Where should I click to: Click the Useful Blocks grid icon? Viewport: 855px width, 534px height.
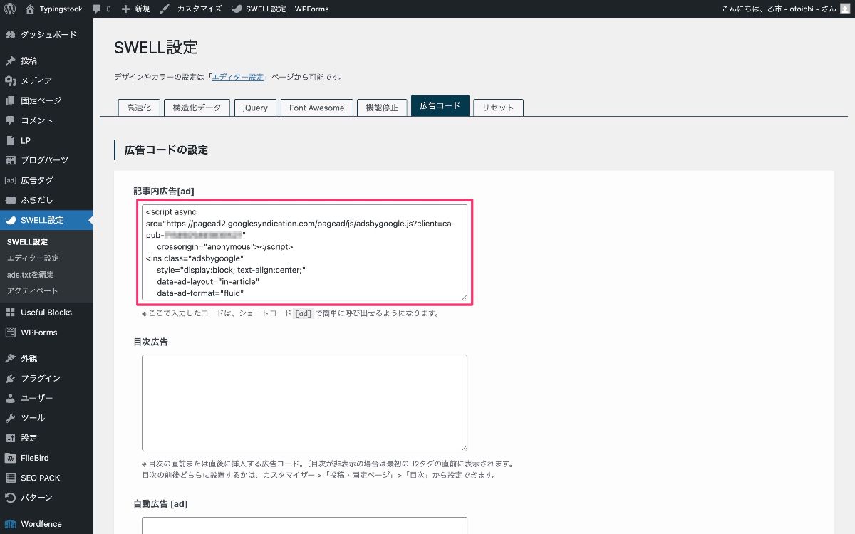pyautogui.click(x=10, y=313)
